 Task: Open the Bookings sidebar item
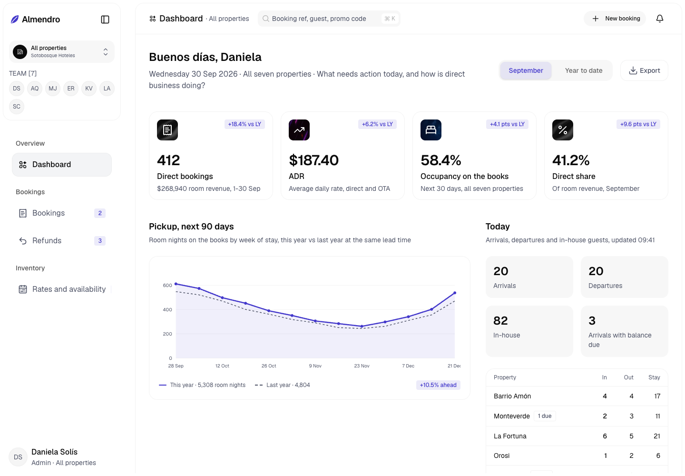pos(62,213)
